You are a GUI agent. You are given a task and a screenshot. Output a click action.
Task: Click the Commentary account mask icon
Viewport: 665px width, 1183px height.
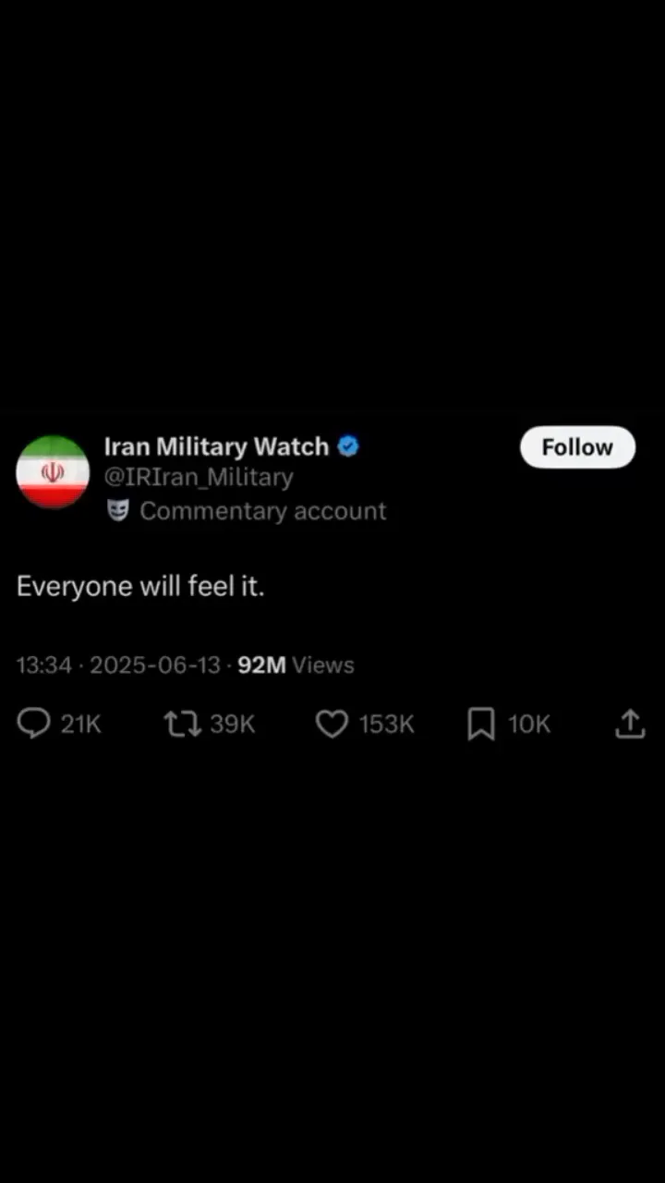(x=118, y=510)
